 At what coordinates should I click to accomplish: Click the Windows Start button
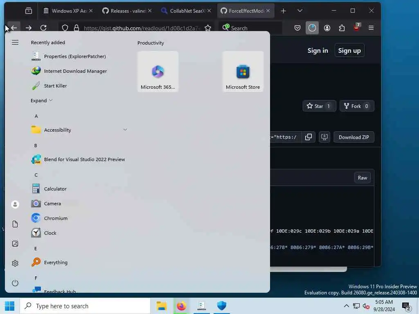10,306
